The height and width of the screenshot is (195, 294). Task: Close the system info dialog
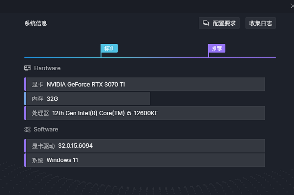click(292, 6)
